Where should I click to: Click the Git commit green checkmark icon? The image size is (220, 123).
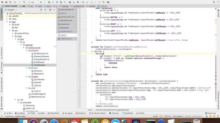coord(91,2)
